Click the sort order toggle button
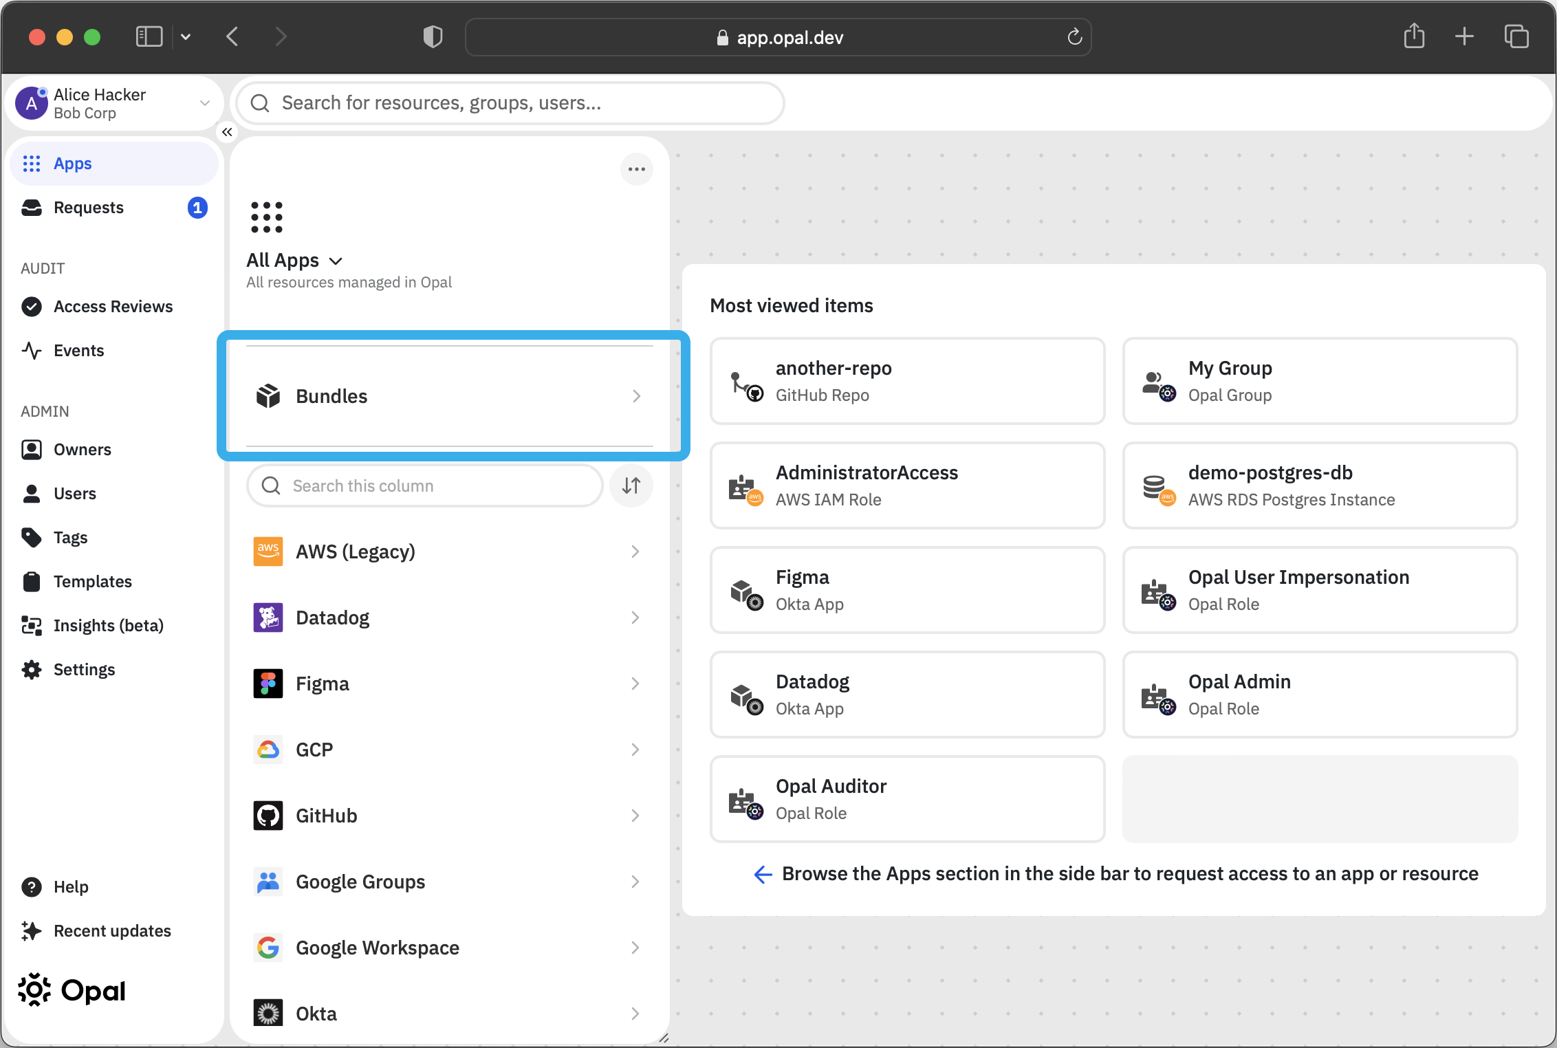This screenshot has width=1557, height=1048. click(x=631, y=485)
